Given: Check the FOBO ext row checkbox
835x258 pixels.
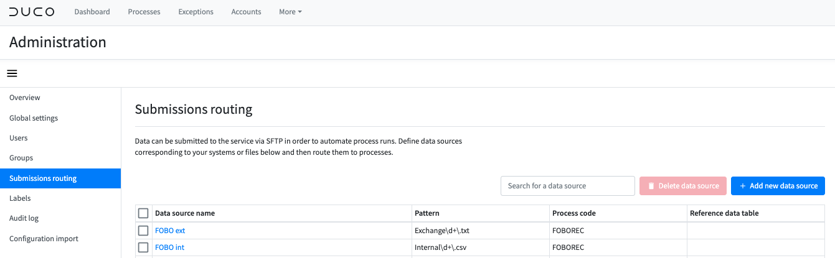Looking at the screenshot, I should coord(143,231).
